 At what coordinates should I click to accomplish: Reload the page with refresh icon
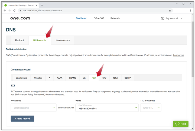point(15,11)
